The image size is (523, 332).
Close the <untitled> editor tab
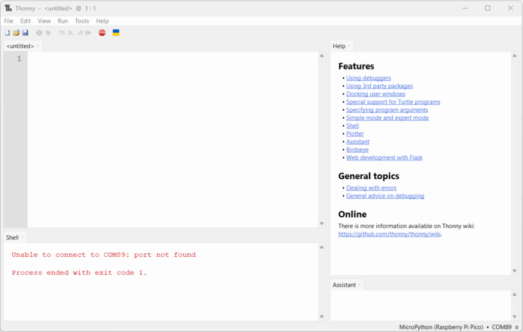click(38, 46)
